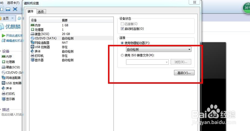Click 自动检测 summary in 声卡 row
The height and width of the screenshot is (131, 250).
(67, 51)
